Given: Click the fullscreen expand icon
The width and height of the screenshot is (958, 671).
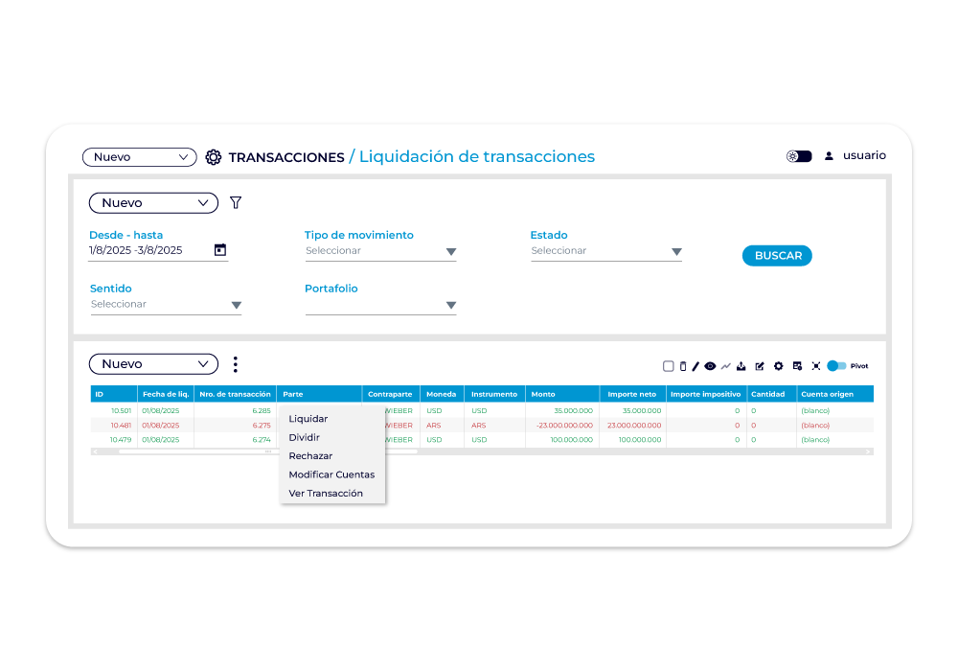Looking at the screenshot, I should [816, 366].
